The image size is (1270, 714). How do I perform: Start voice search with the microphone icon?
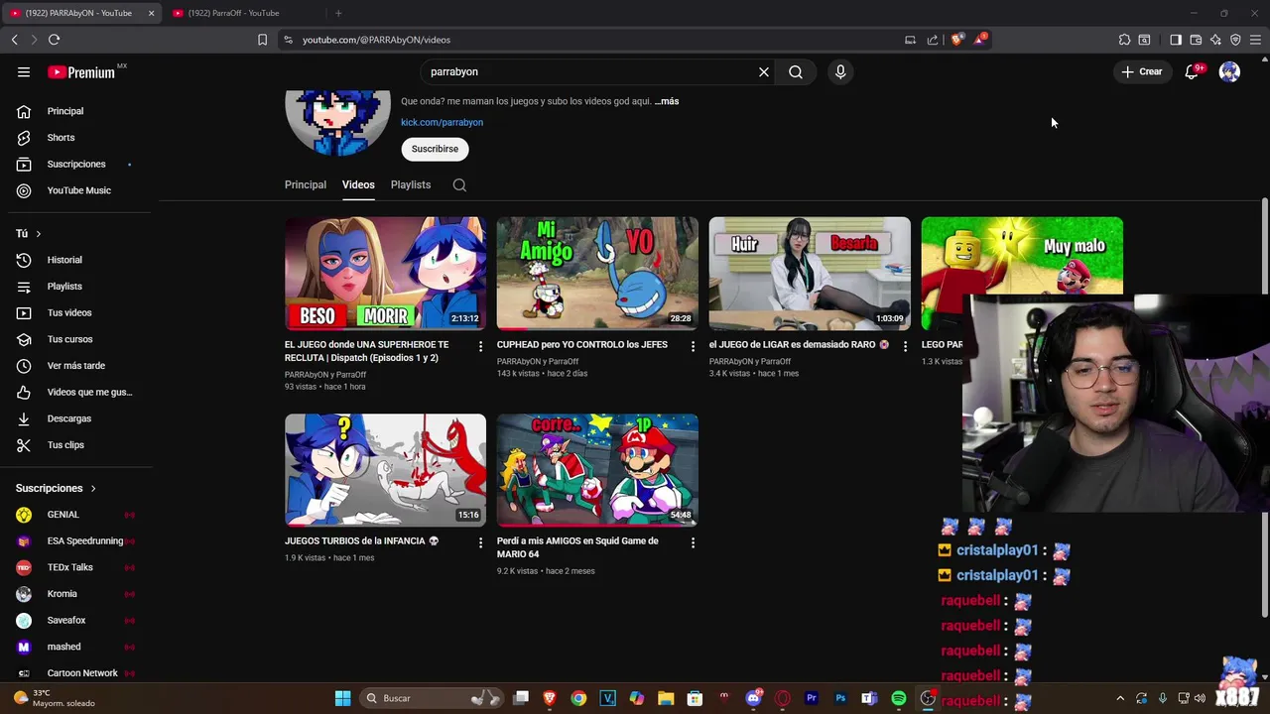pos(840,71)
